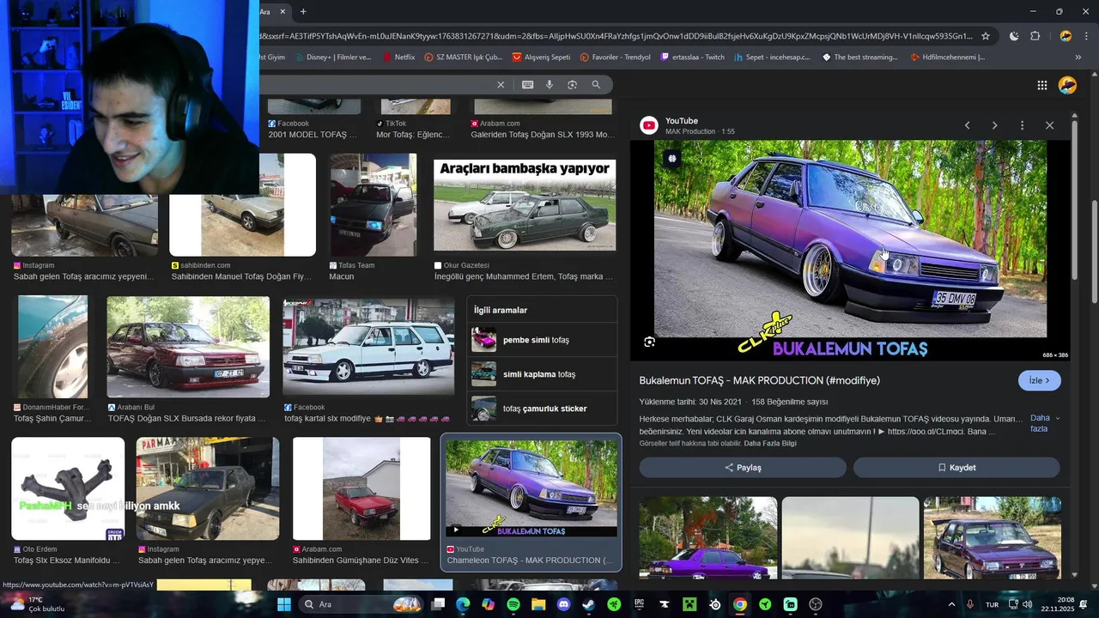Open Microsoft Edge from the taskbar
The height and width of the screenshot is (618, 1099).
click(x=463, y=604)
